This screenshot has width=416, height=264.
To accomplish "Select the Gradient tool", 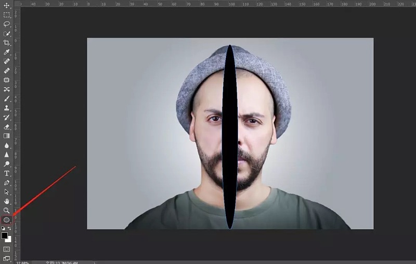I will 6,136.
